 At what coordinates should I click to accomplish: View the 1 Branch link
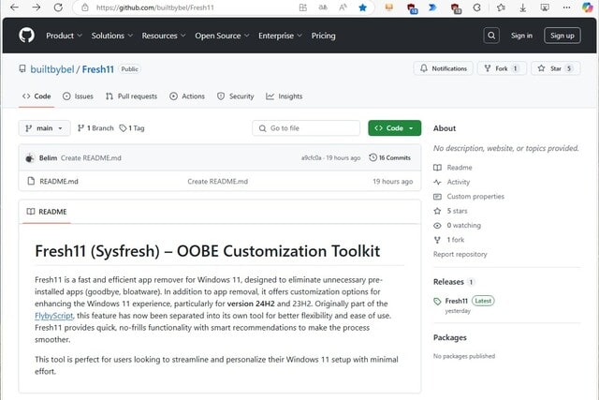click(95, 128)
